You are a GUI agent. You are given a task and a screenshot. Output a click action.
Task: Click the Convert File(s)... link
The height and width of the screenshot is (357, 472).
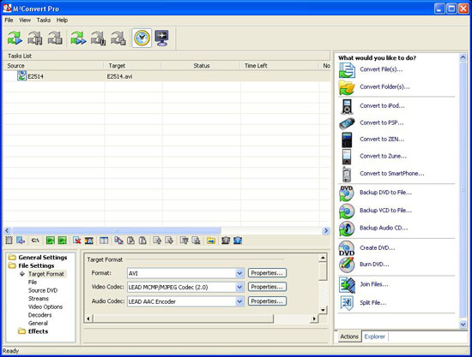coord(381,69)
